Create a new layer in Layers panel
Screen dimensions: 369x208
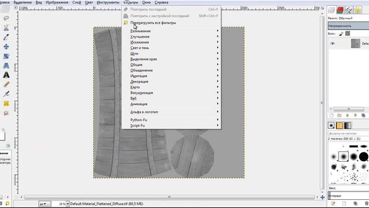pyautogui.click(x=332, y=116)
